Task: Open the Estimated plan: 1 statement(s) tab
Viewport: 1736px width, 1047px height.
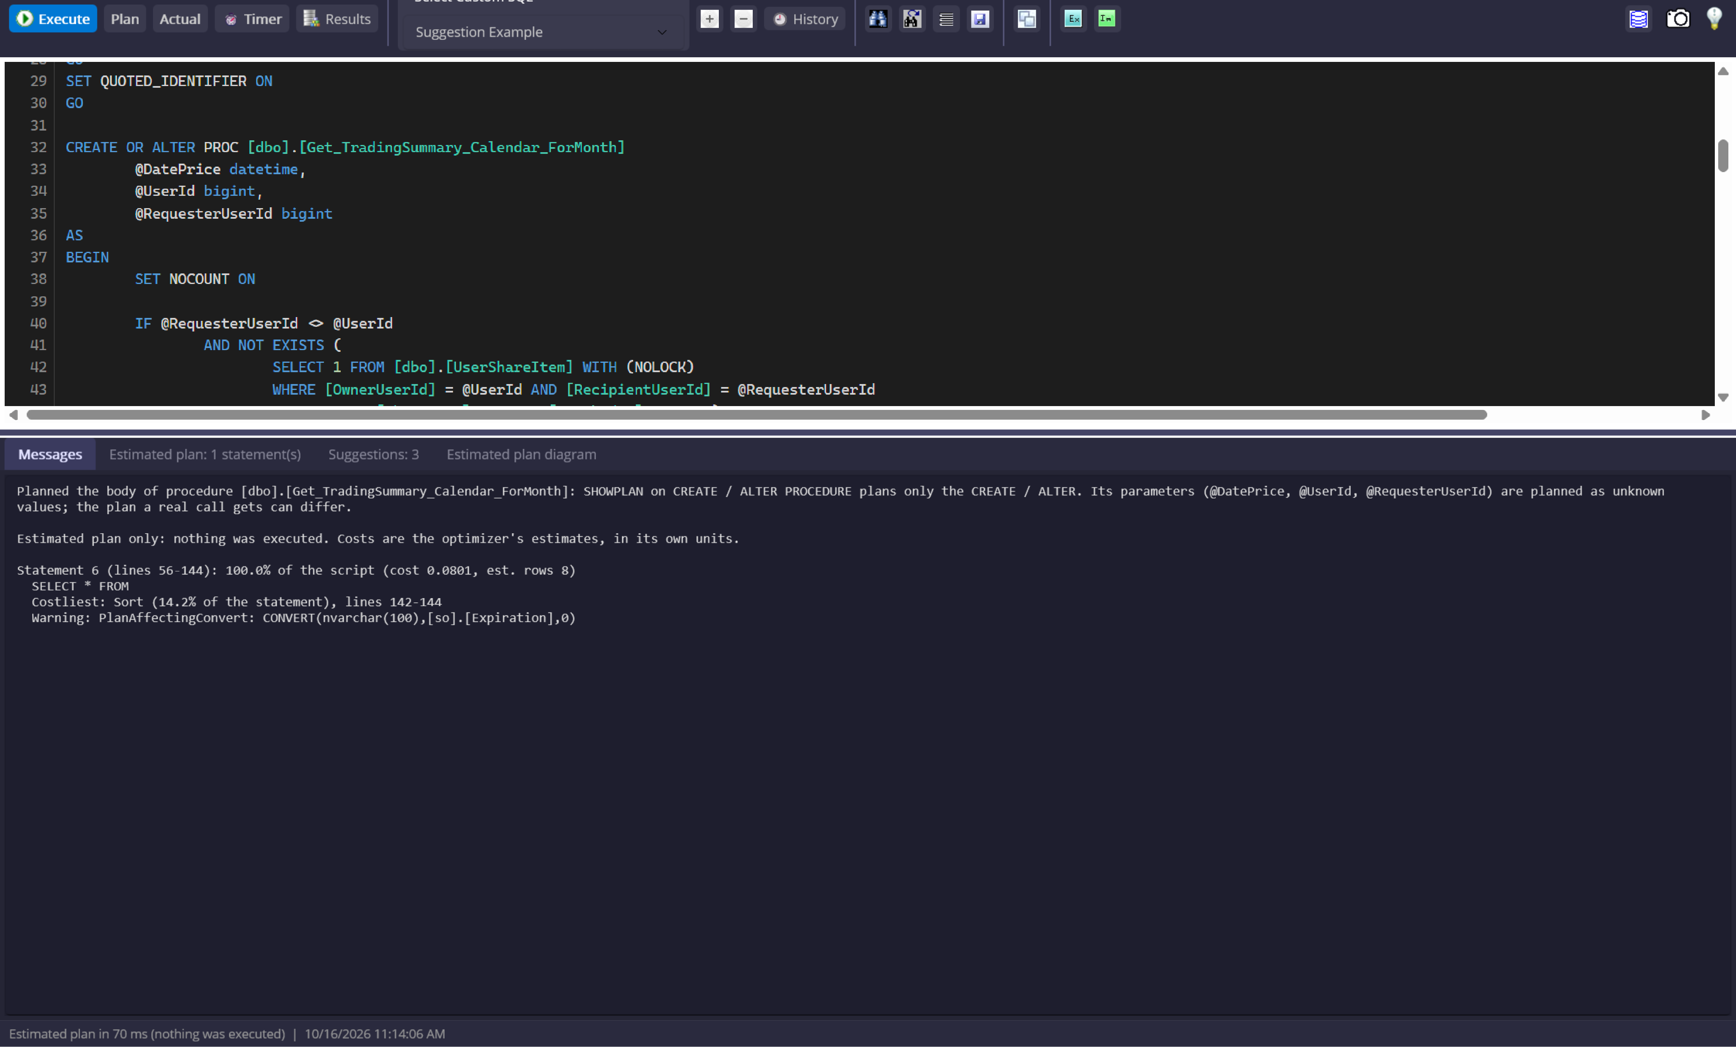Action: click(x=205, y=454)
